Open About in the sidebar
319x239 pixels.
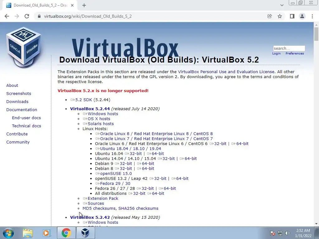tap(12, 85)
